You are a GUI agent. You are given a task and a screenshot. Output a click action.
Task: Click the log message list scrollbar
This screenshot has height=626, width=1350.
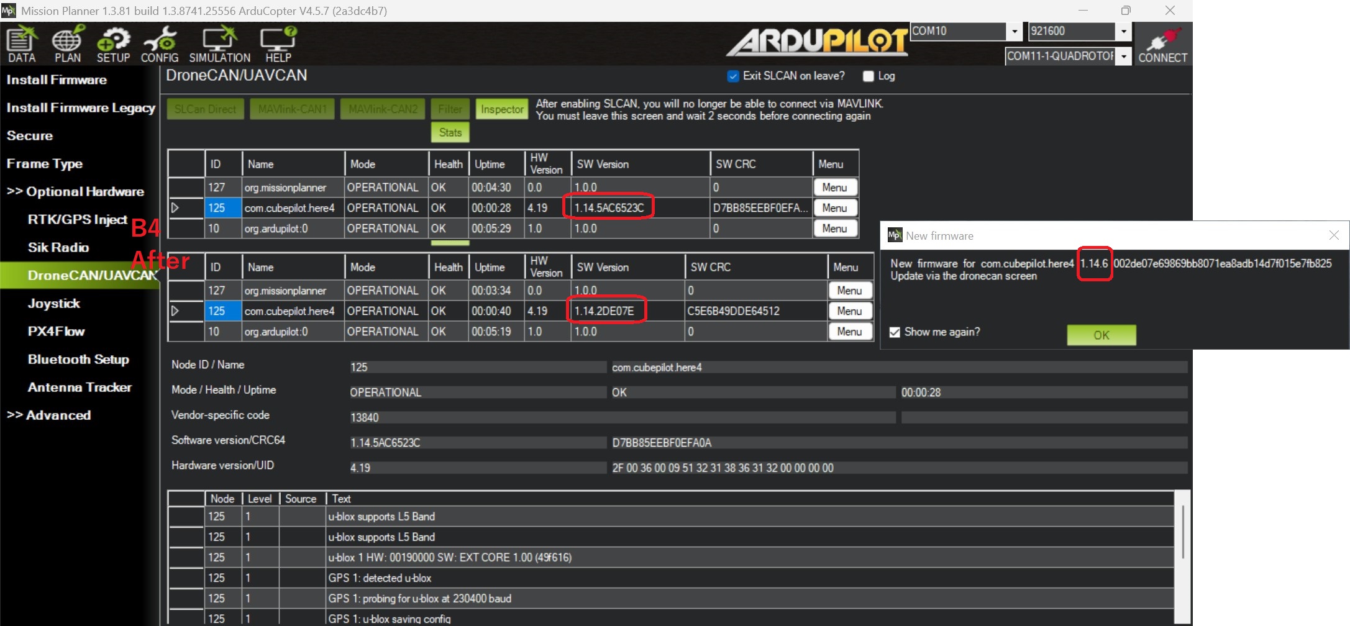click(x=1182, y=531)
